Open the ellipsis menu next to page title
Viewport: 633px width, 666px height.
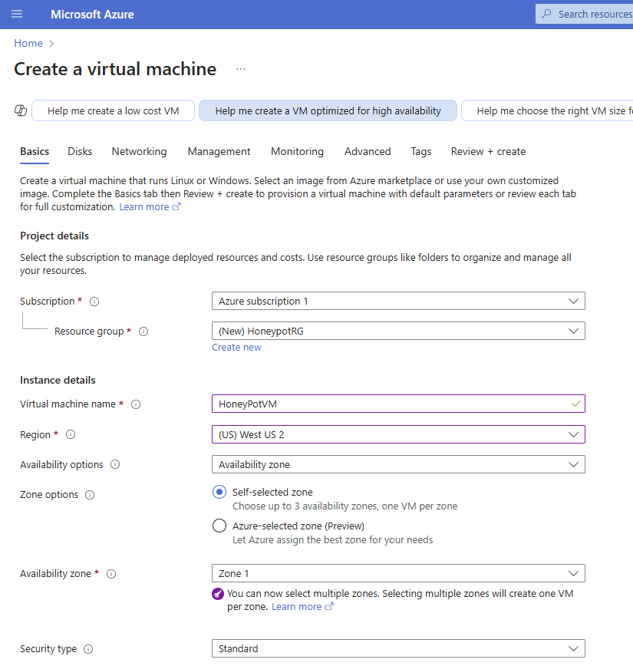241,69
